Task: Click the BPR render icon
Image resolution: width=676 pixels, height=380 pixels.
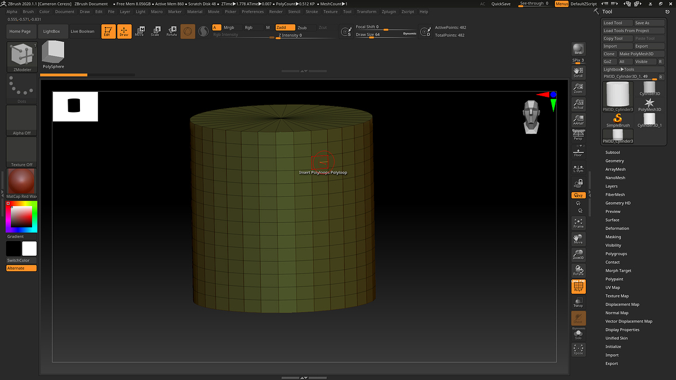Action: (578, 50)
